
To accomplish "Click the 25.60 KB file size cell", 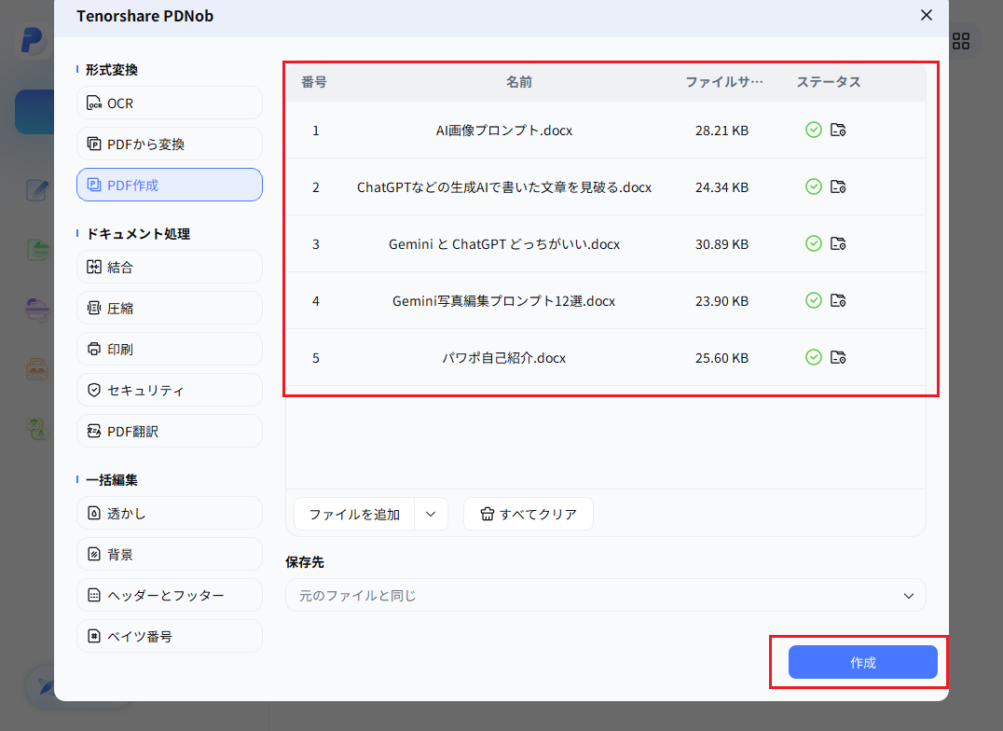I will (x=721, y=358).
